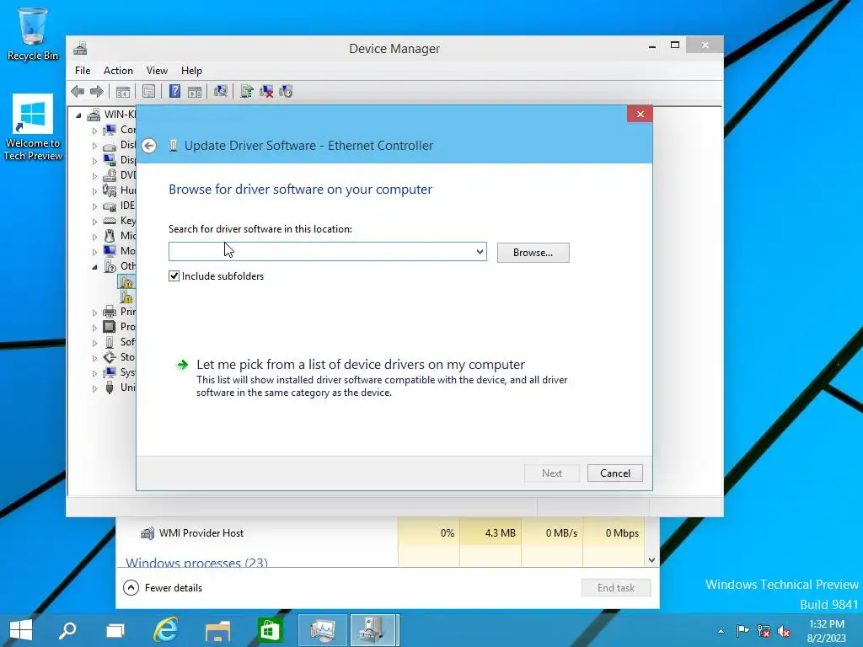This screenshot has height=647, width=863.
Task: Expand the Monitors tree node arrow
Action: coord(94,252)
